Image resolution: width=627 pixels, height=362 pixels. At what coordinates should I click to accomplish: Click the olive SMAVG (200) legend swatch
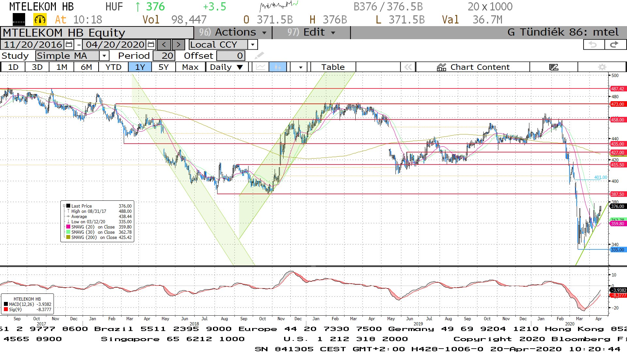pyautogui.click(x=68, y=237)
